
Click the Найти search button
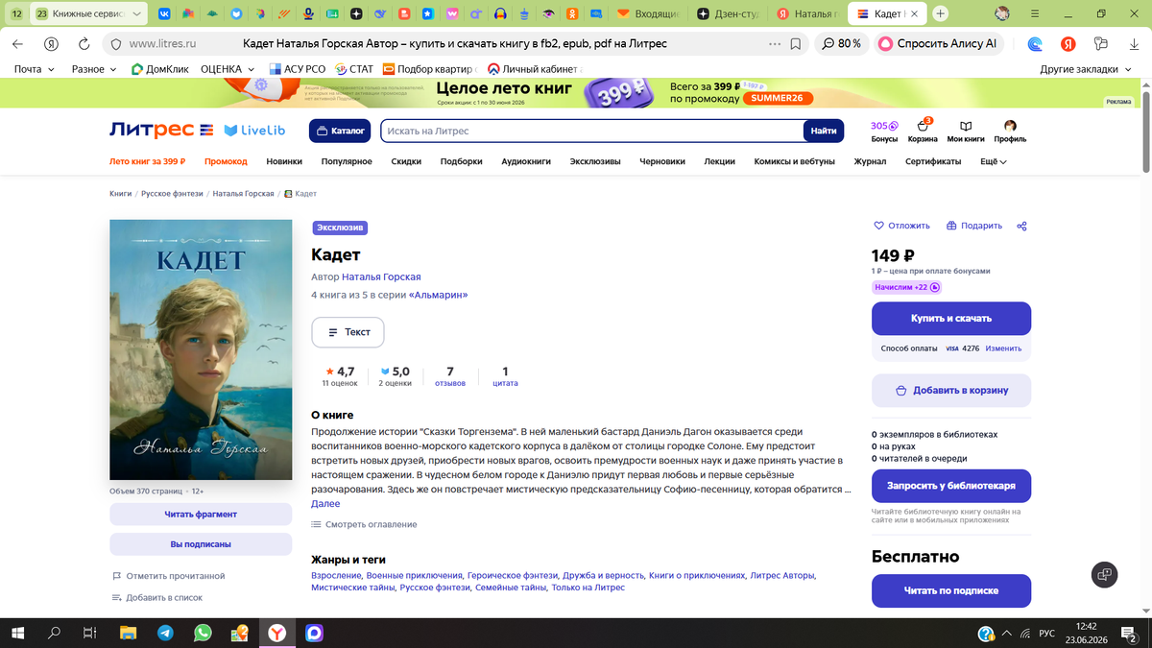tap(824, 131)
